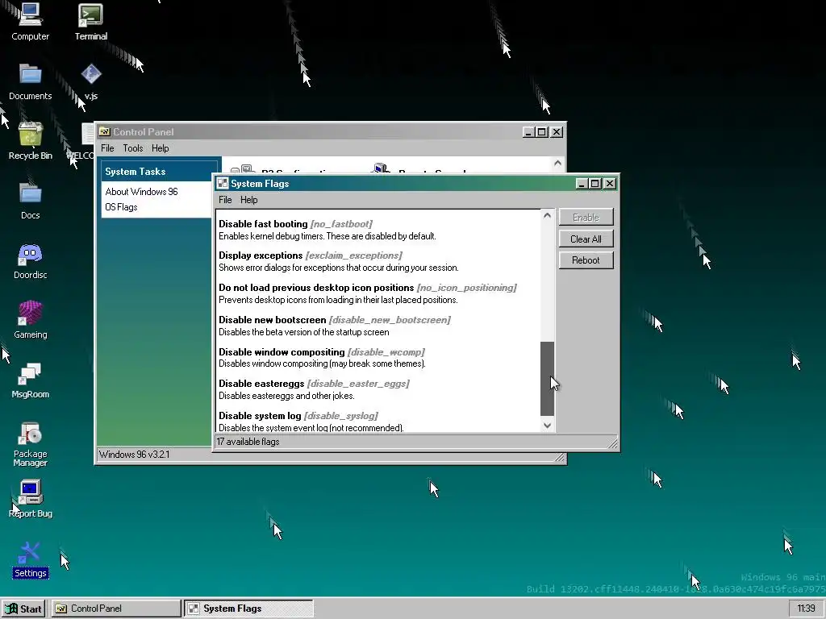This screenshot has height=619, width=826.
Task: Open the Settings desktop icon
Action: (30, 560)
